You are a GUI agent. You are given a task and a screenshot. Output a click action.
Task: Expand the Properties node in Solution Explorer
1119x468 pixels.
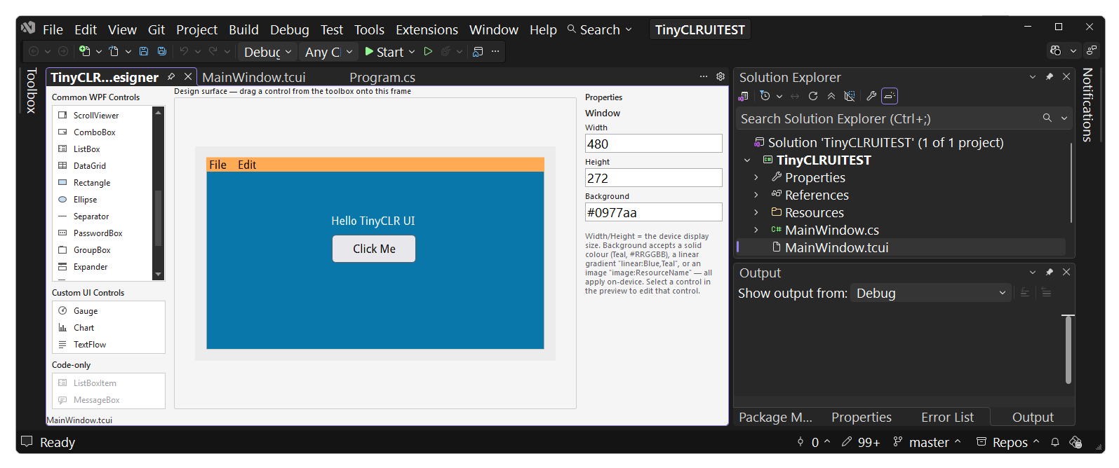(756, 178)
